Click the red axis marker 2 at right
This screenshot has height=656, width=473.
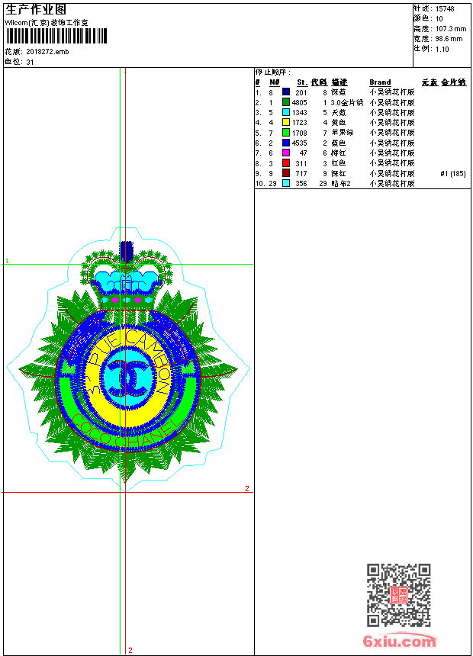click(x=247, y=488)
